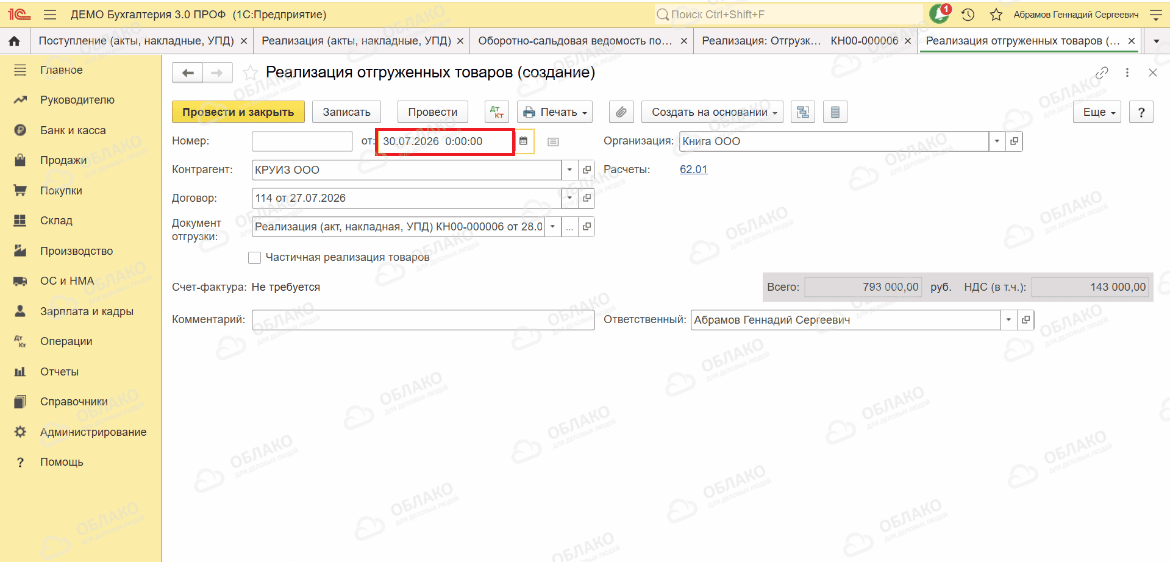The height and width of the screenshot is (562, 1170).
Task: Click the back navigation arrow
Action: pyautogui.click(x=188, y=73)
